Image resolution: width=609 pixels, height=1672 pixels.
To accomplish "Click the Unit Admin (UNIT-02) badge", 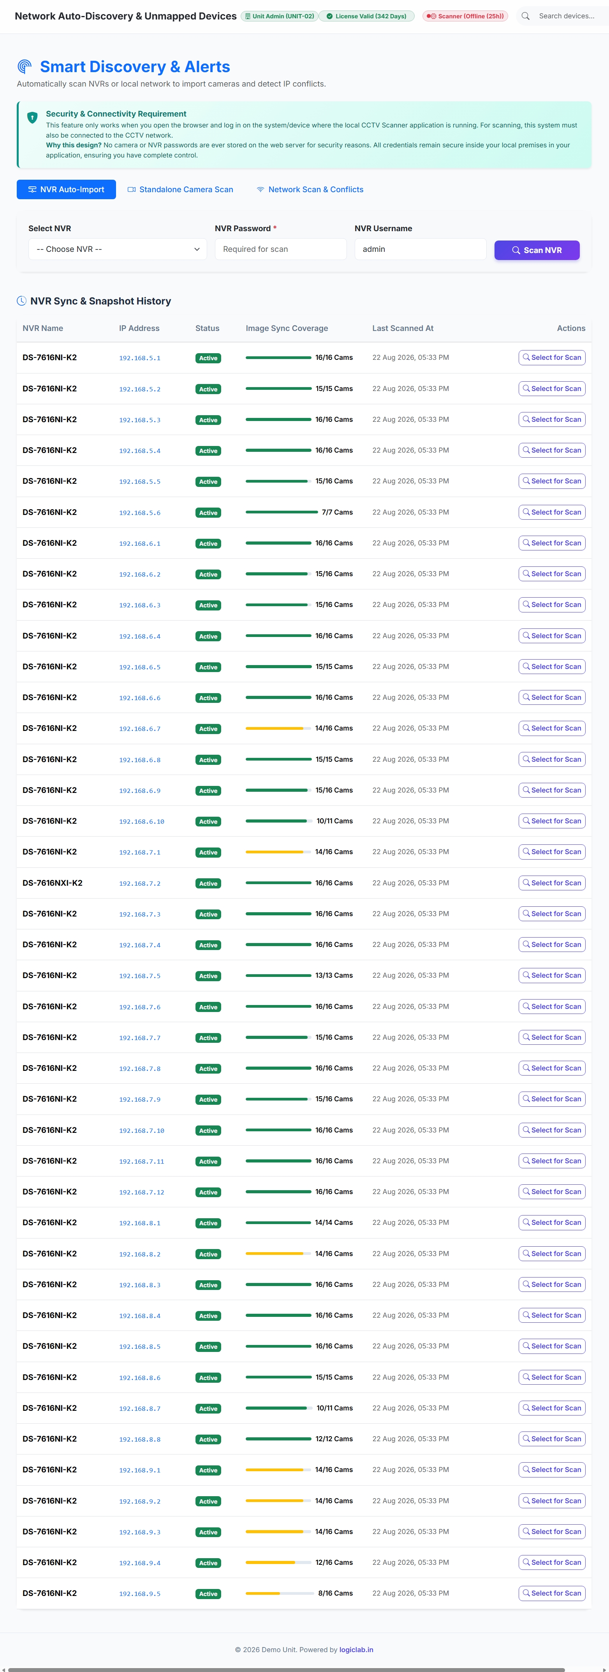I will click(280, 16).
